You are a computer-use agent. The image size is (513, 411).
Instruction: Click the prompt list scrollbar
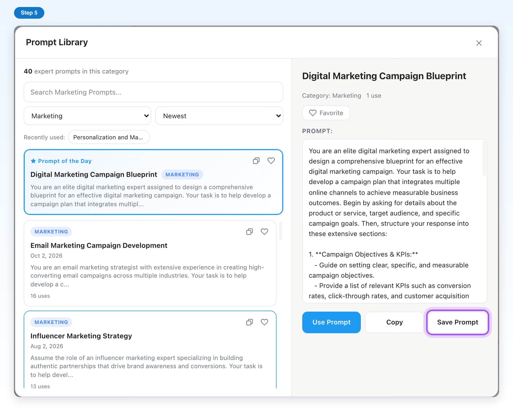click(281, 231)
